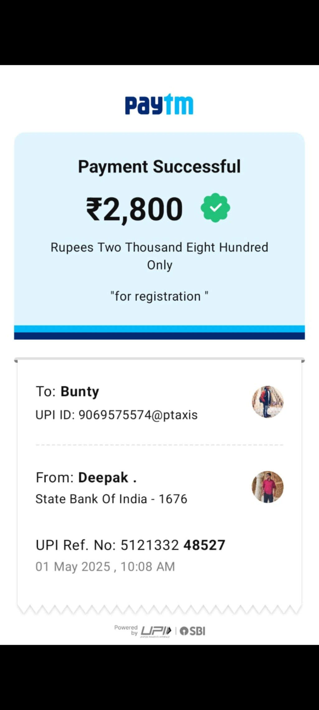Viewport: 319px width, 710px height.
Task: Click the dashed divider between To and From
Action: coord(159,445)
